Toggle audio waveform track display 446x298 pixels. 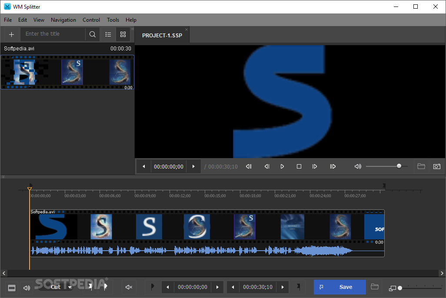point(27,288)
